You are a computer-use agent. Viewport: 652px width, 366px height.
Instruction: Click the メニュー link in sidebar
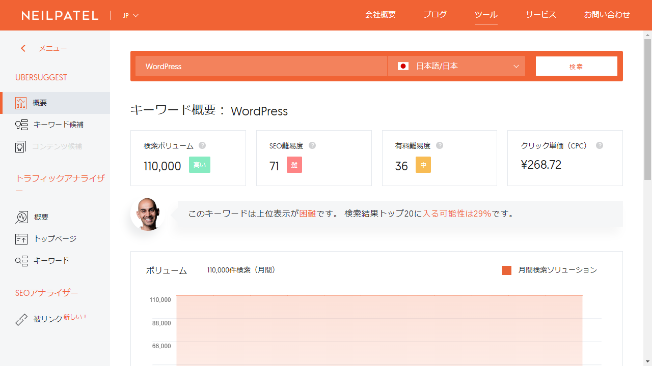click(x=53, y=48)
